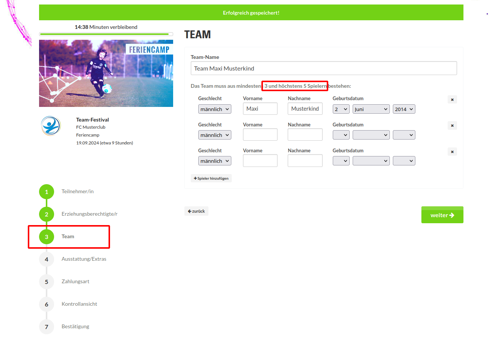Screen dimensions: 495x344
Task: Open Geschlecht dropdown of third player
Action: coord(215,161)
